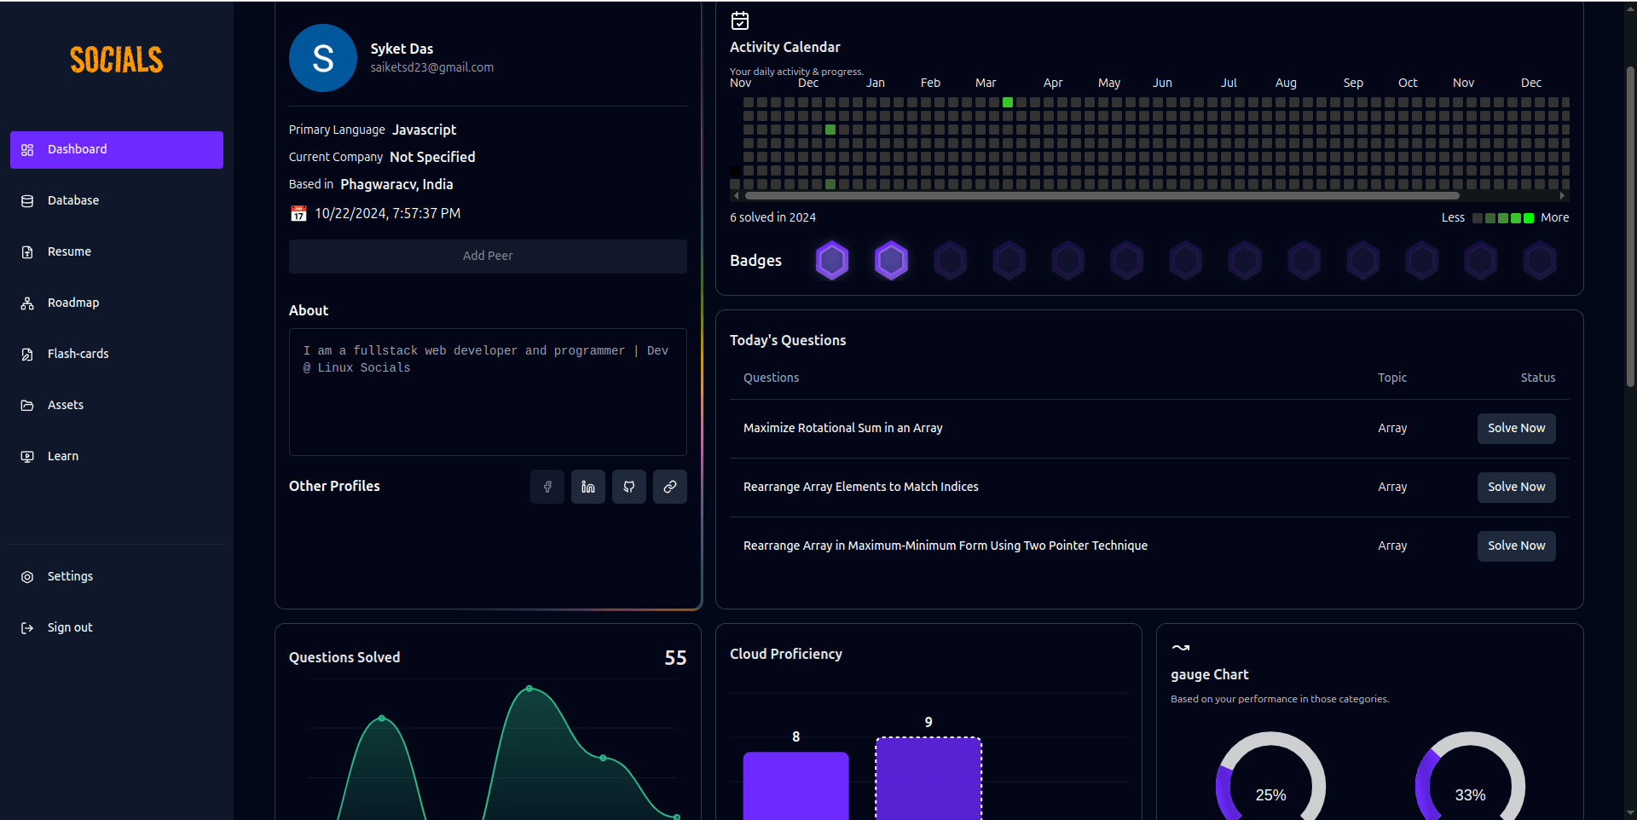Click into the About text box
This screenshot has height=820, width=1637.
point(488,392)
